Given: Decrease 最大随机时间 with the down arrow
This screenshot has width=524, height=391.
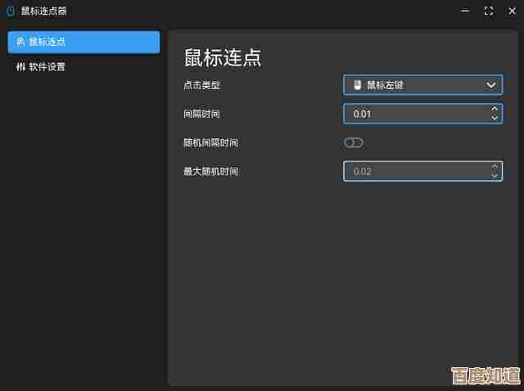Looking at the screenshot, I should point(494,176).
